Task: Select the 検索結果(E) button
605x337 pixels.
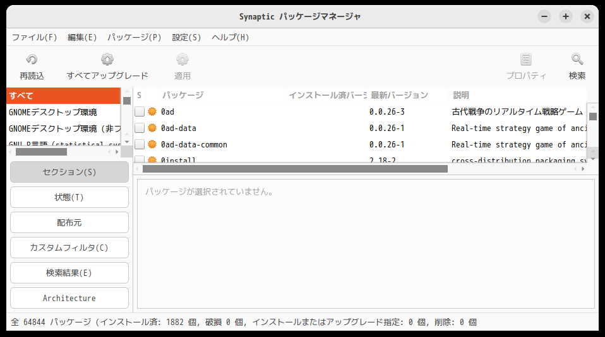Action: (x=69, y=273)
